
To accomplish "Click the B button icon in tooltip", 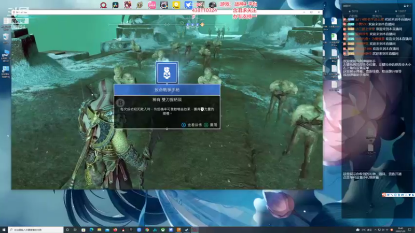I will (120, 103).
